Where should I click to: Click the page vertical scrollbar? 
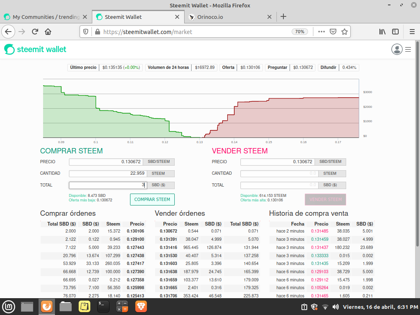click(417, 143)
